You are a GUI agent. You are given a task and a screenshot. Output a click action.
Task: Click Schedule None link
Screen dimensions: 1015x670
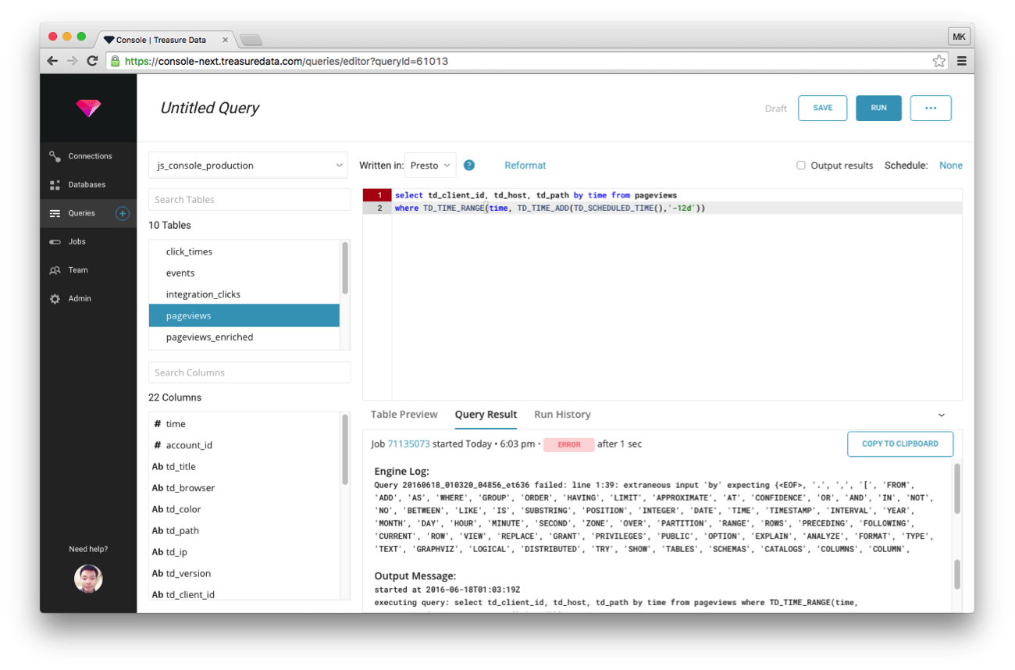click(951, 166)
